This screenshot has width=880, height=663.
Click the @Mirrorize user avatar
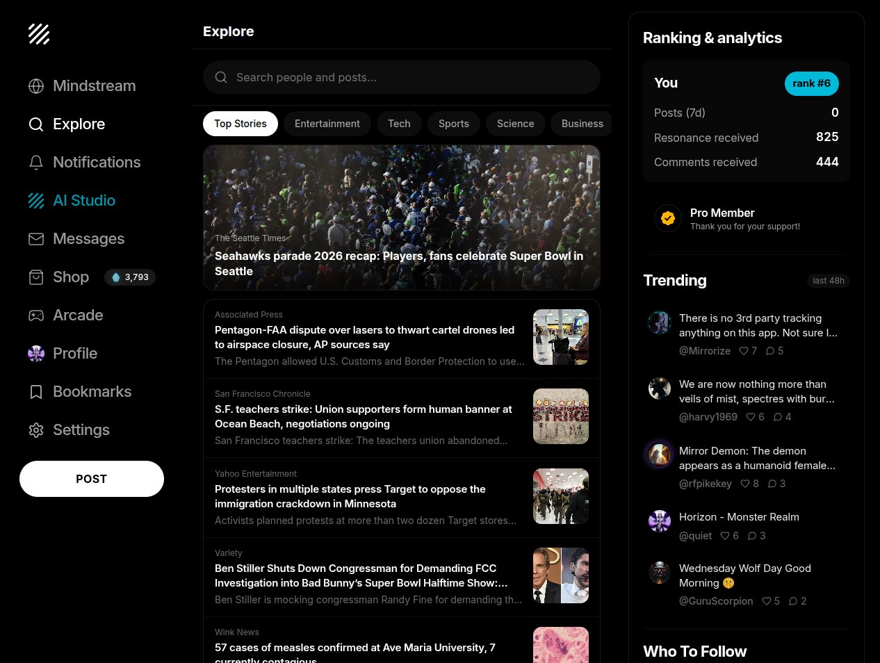[660, 322]
